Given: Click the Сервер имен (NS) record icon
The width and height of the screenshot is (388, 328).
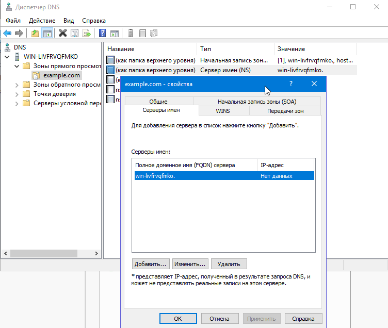Looking at the screenshot, I should pos(110,70).
